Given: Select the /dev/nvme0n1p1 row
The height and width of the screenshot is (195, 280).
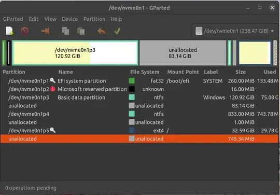Looking at the screenshot, I should (x=139, y=81).
